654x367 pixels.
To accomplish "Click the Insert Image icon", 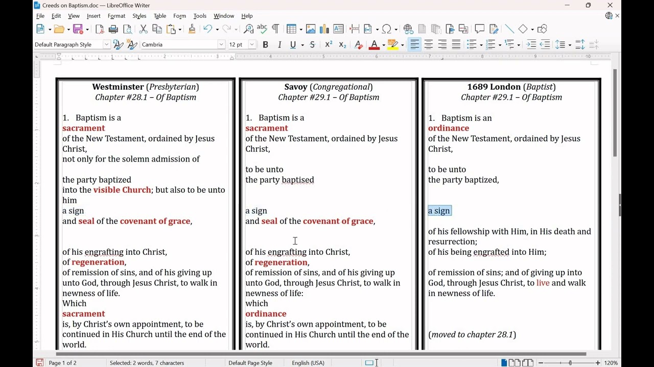I will pyautogui.click(x=311, y=29).
